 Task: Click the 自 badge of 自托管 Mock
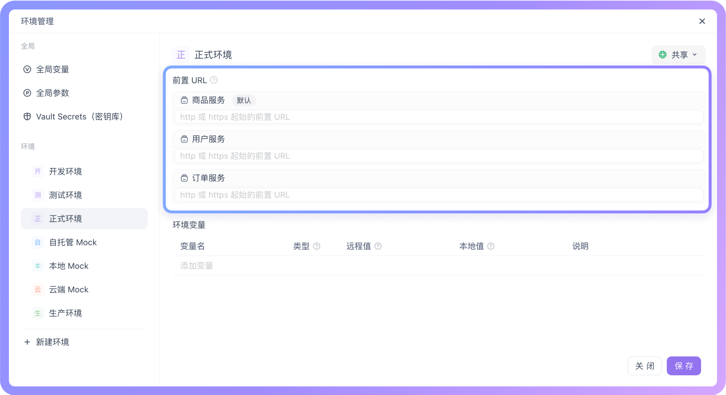[38, 242]
